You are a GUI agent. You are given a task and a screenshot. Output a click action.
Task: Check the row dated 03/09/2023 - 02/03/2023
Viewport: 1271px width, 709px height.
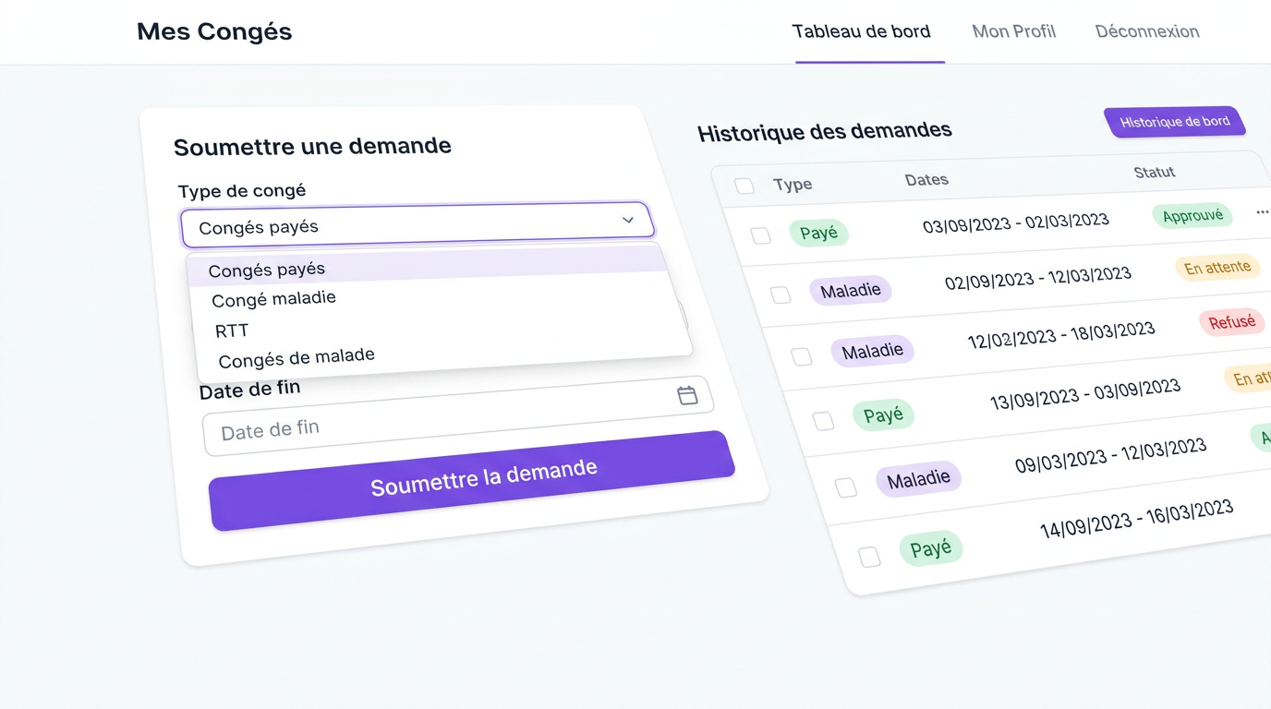coord(761,235)
